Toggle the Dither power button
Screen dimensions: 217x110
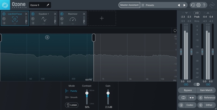(200, 105)
